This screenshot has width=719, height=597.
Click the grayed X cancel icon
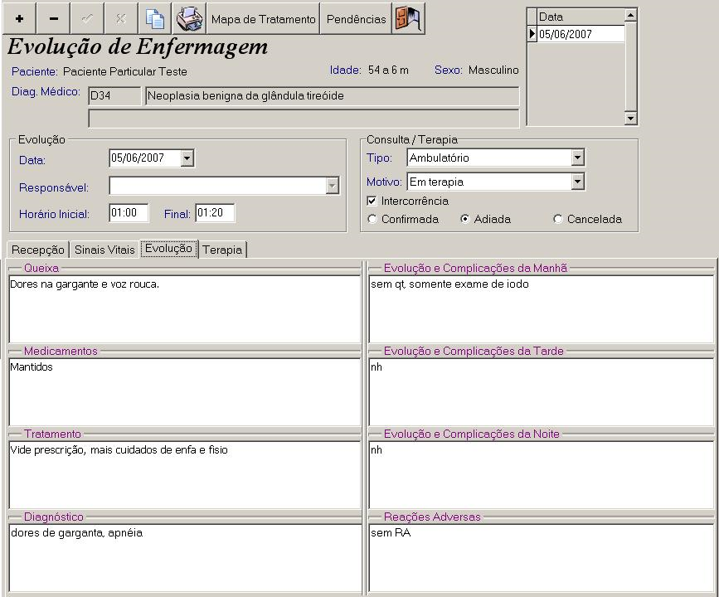(121, 18)
